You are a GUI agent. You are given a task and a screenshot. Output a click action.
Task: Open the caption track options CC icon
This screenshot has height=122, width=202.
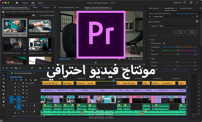(35, 80)
